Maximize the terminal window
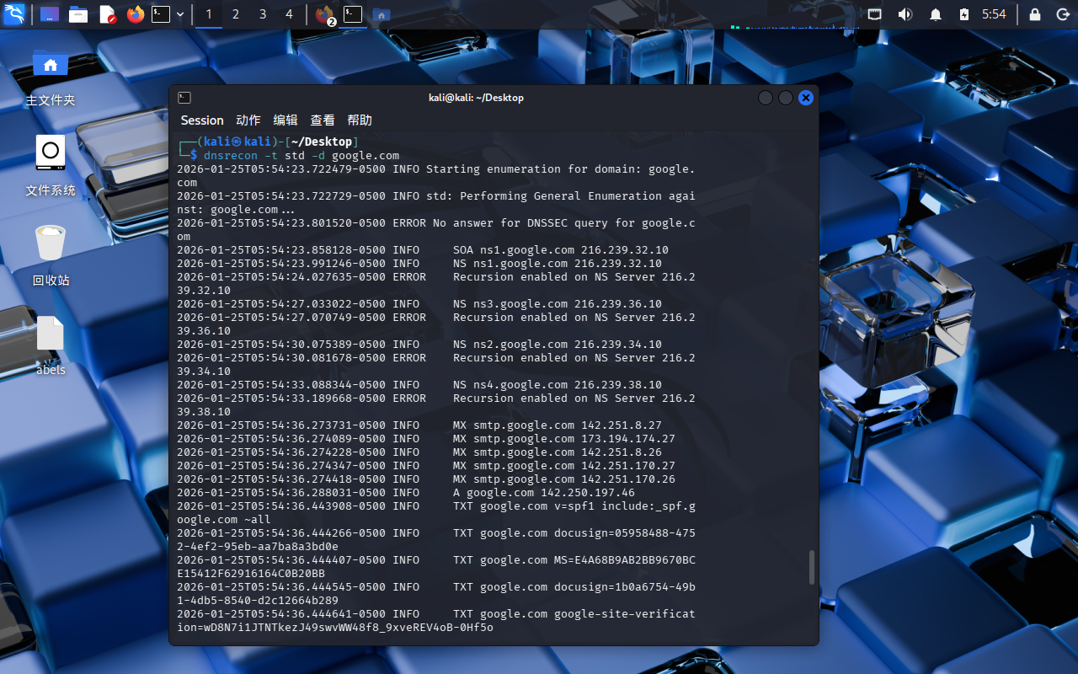 pos(786,98)
